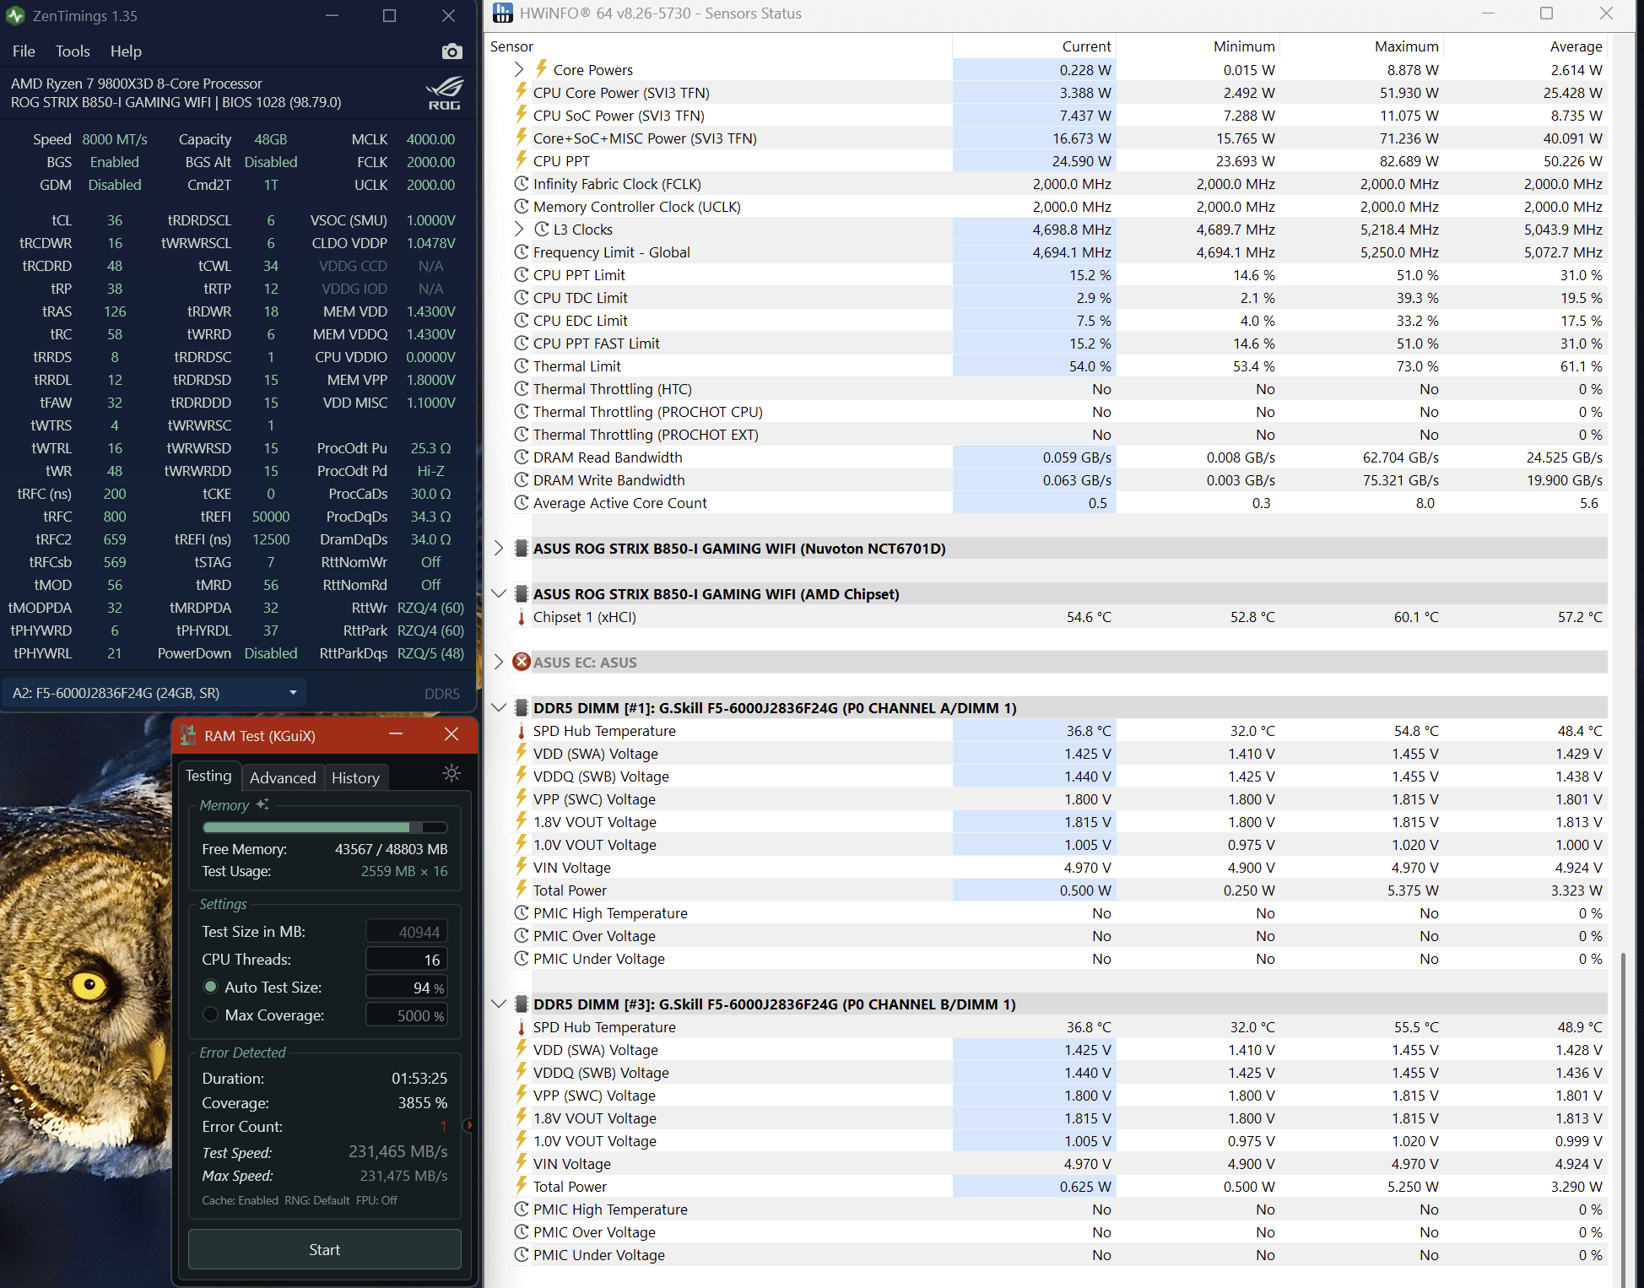Expand the Core Powers sensor group
1644x1288 pixels.
click(x=519, y=69)
